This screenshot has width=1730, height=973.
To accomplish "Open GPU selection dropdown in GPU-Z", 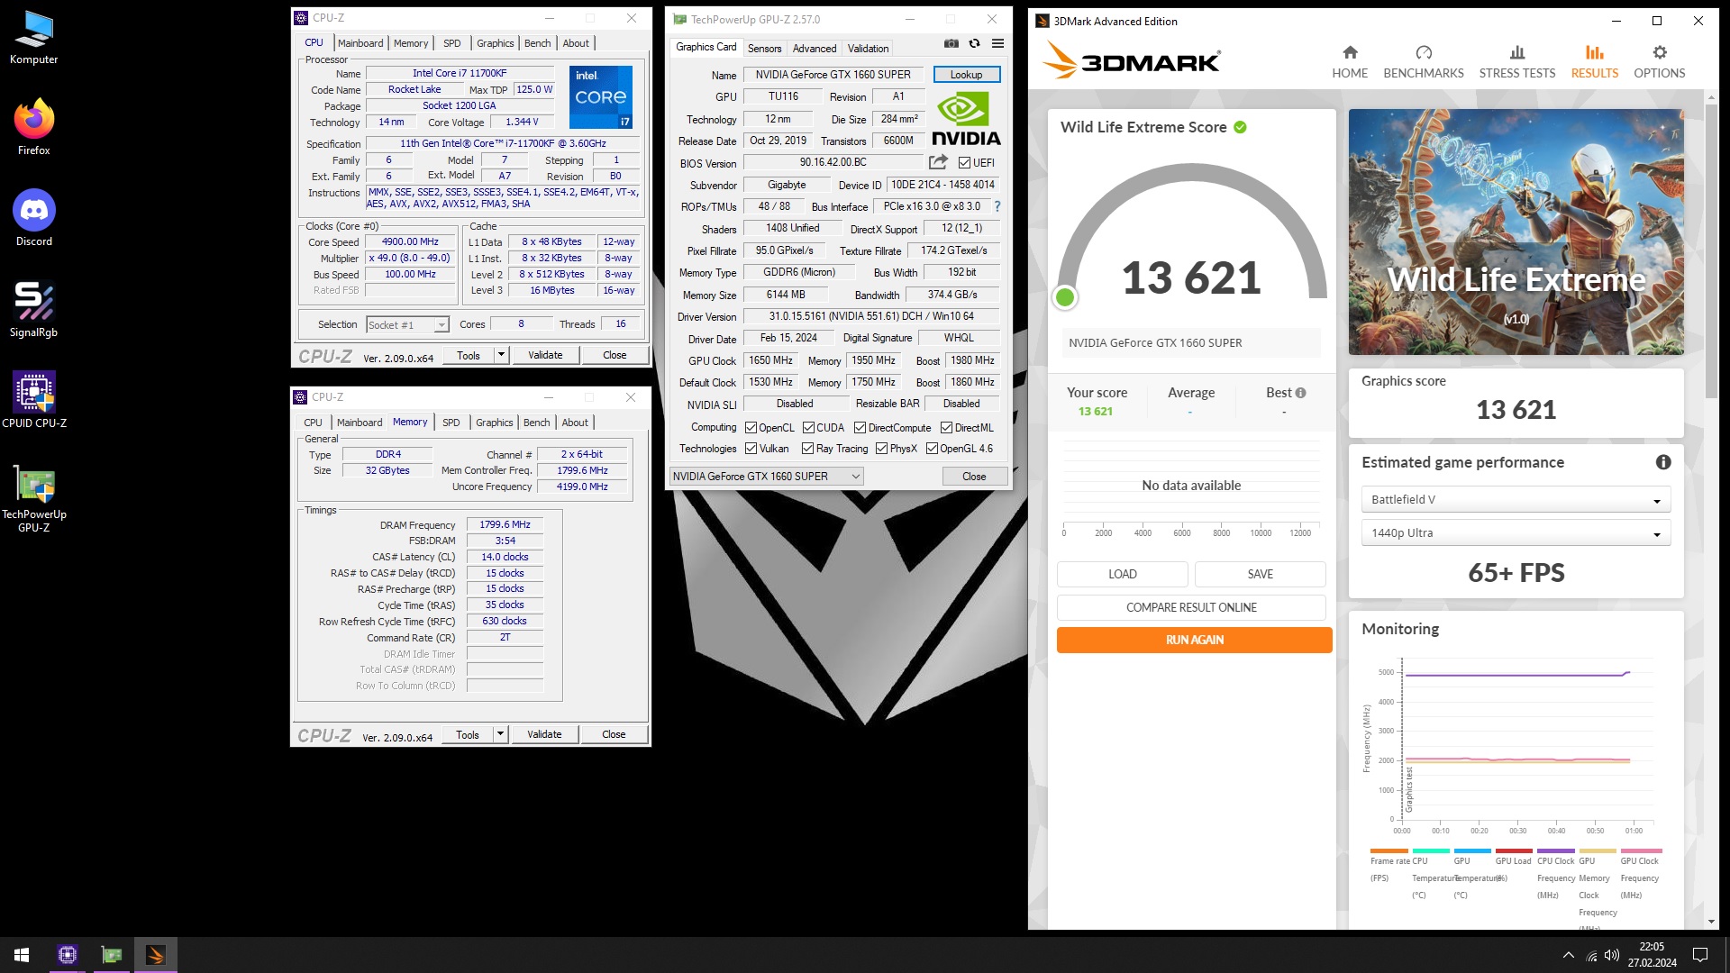I will tap(767, 477).
